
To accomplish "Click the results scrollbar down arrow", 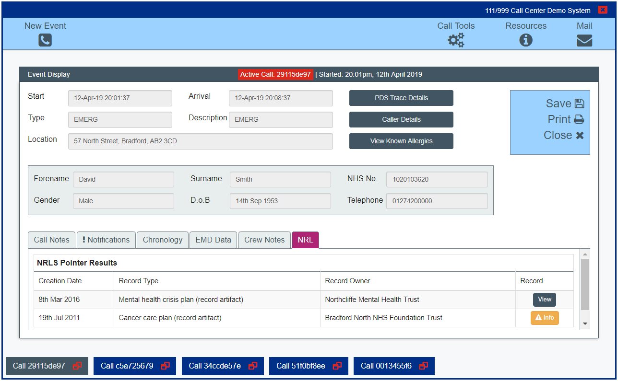I will click(x=585, y=324).
